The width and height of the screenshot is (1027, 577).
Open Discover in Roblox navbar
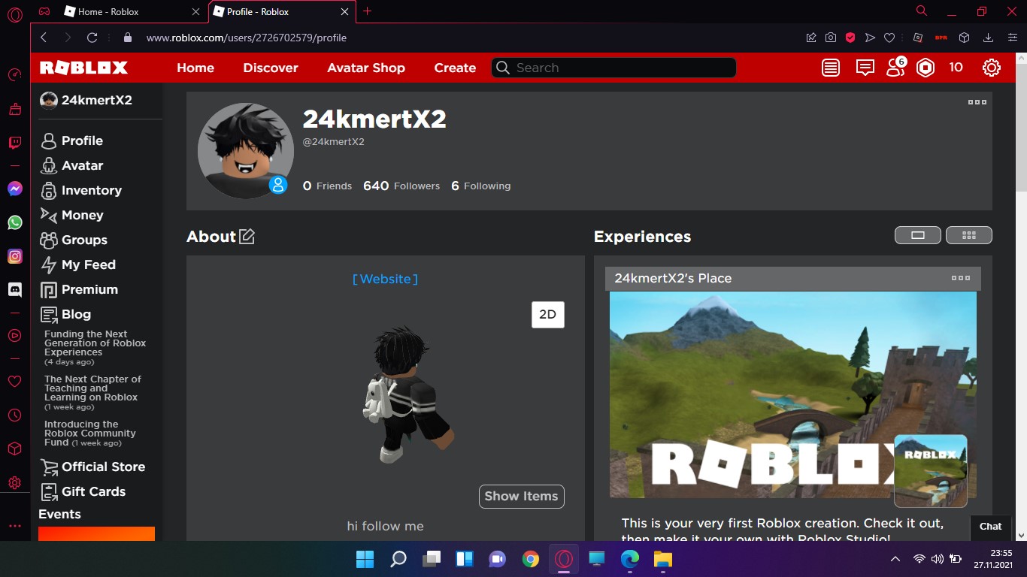pyautogui.click(x=271, y=68)
